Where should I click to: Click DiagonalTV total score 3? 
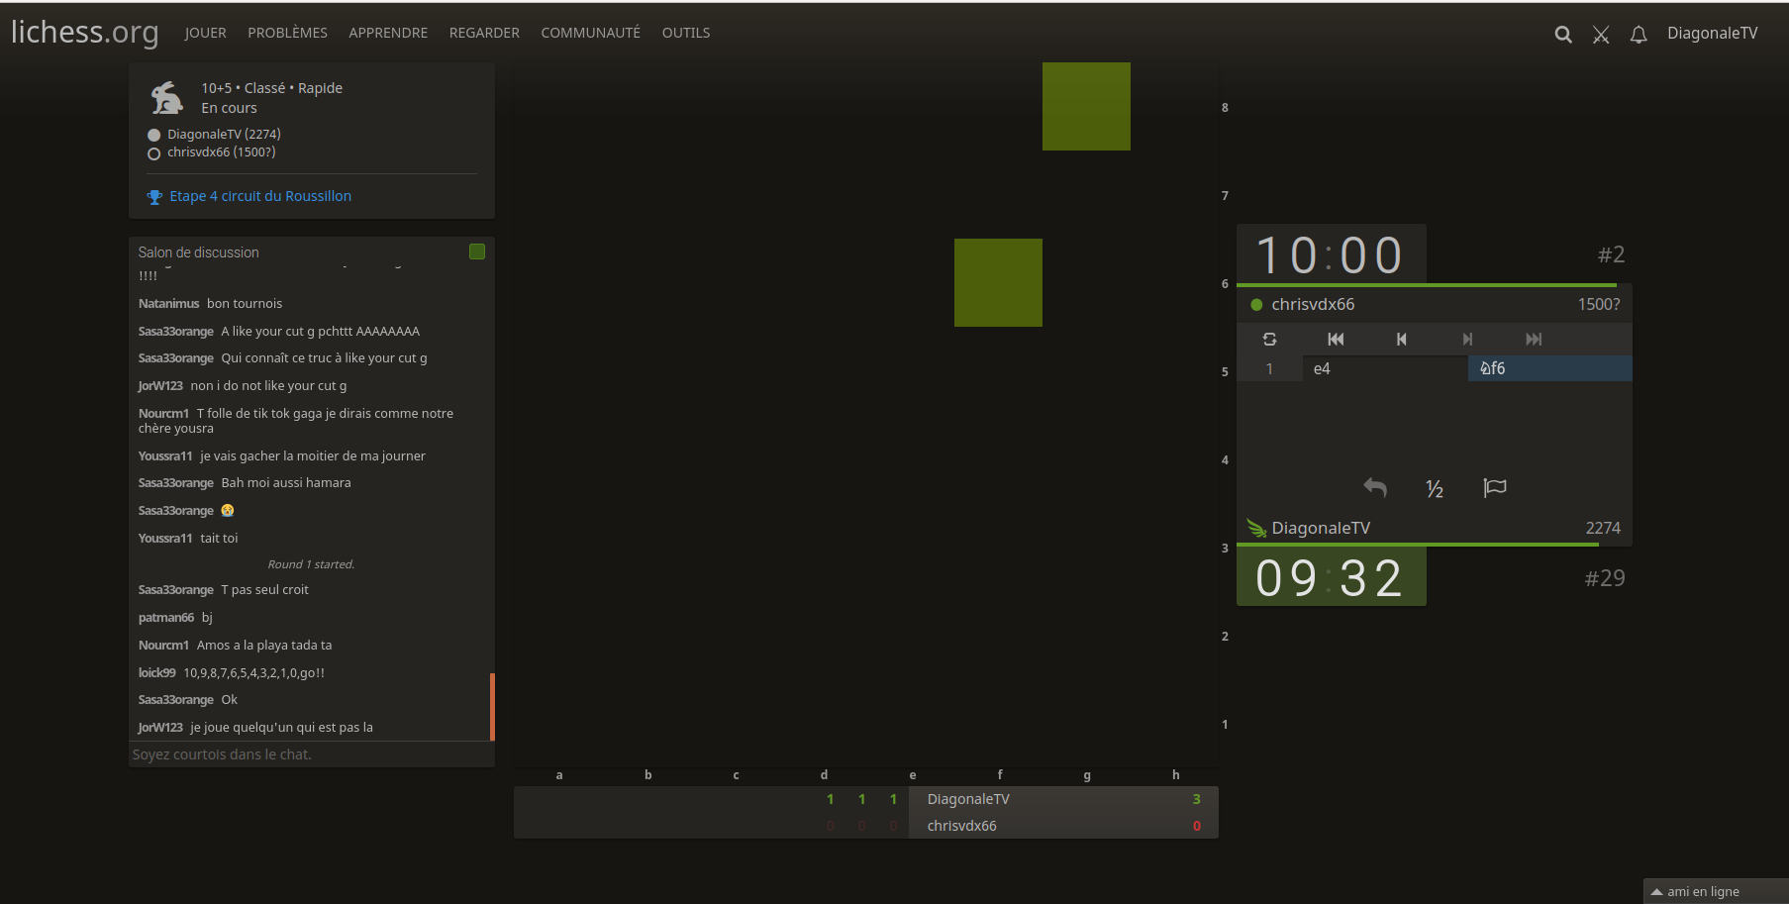click(1196, 799)
